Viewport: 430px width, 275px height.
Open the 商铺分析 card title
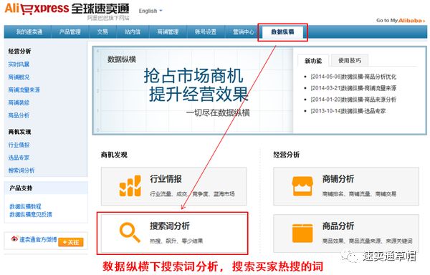click(x=338, y=179)
